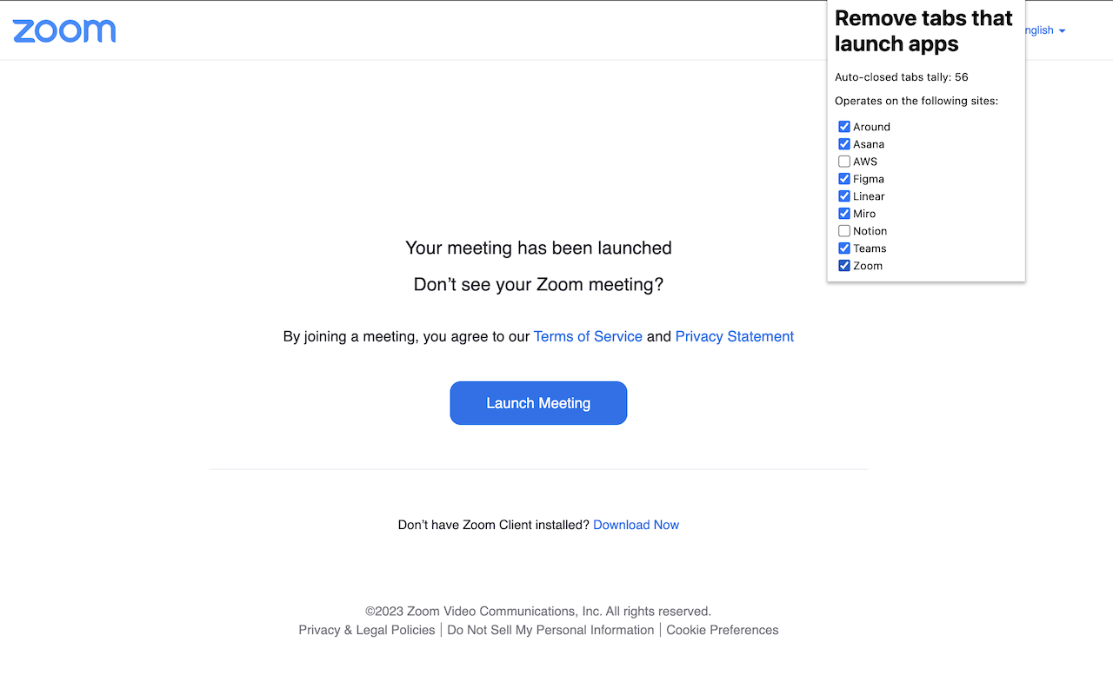Click the Zoom logo

point(64,31)
